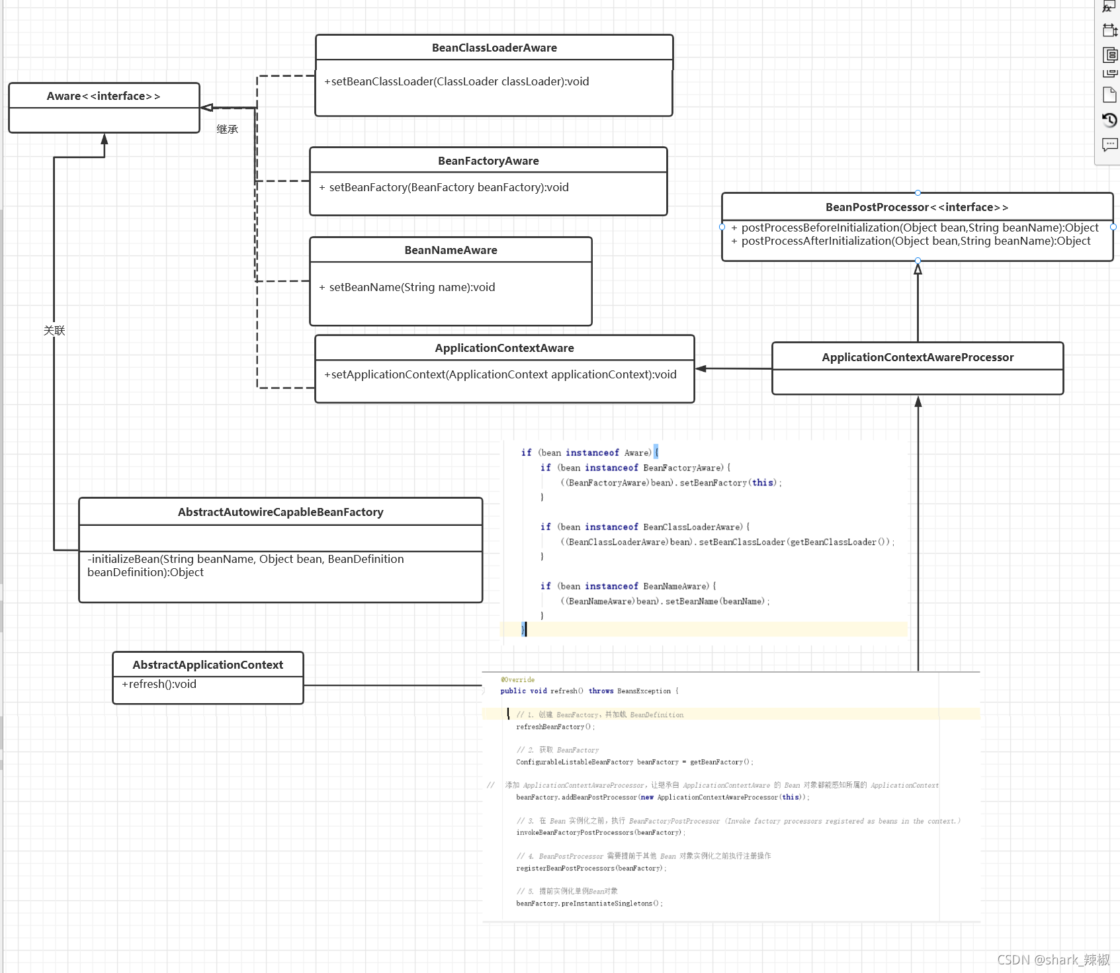Screen dimensions: 1120x973
Task: Click the setApplicationContext method text
Action: click(x=500, y=374)
